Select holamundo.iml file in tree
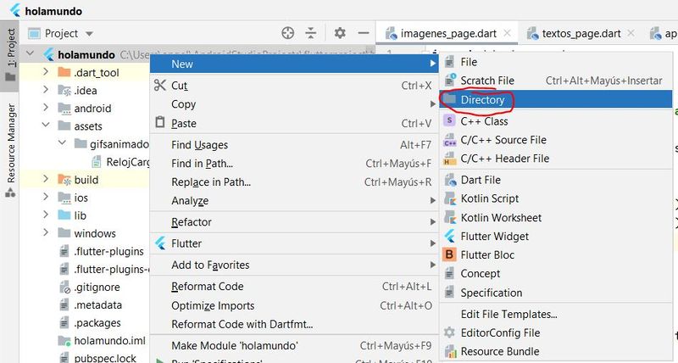The height and width of the screenshot is (363, 678). (x=102, y=340)
